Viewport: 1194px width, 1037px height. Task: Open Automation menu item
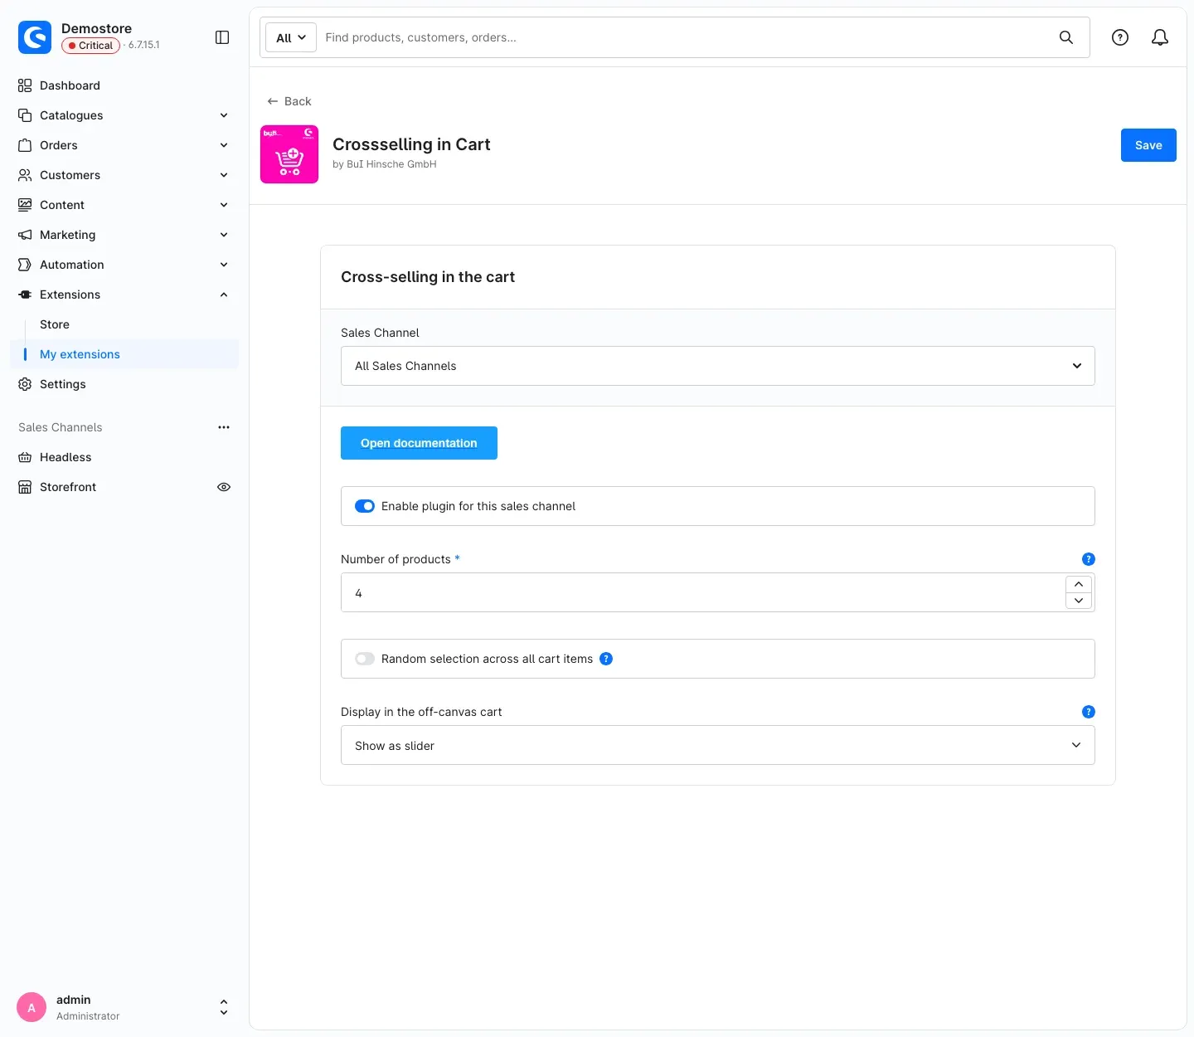click(72, 265)
